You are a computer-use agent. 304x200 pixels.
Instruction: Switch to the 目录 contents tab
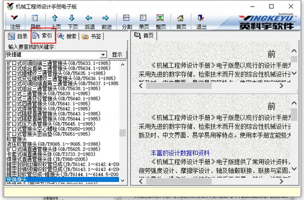(18, 36)
